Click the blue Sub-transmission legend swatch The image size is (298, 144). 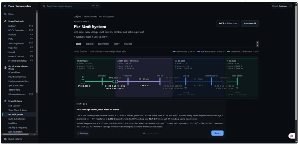199,52
